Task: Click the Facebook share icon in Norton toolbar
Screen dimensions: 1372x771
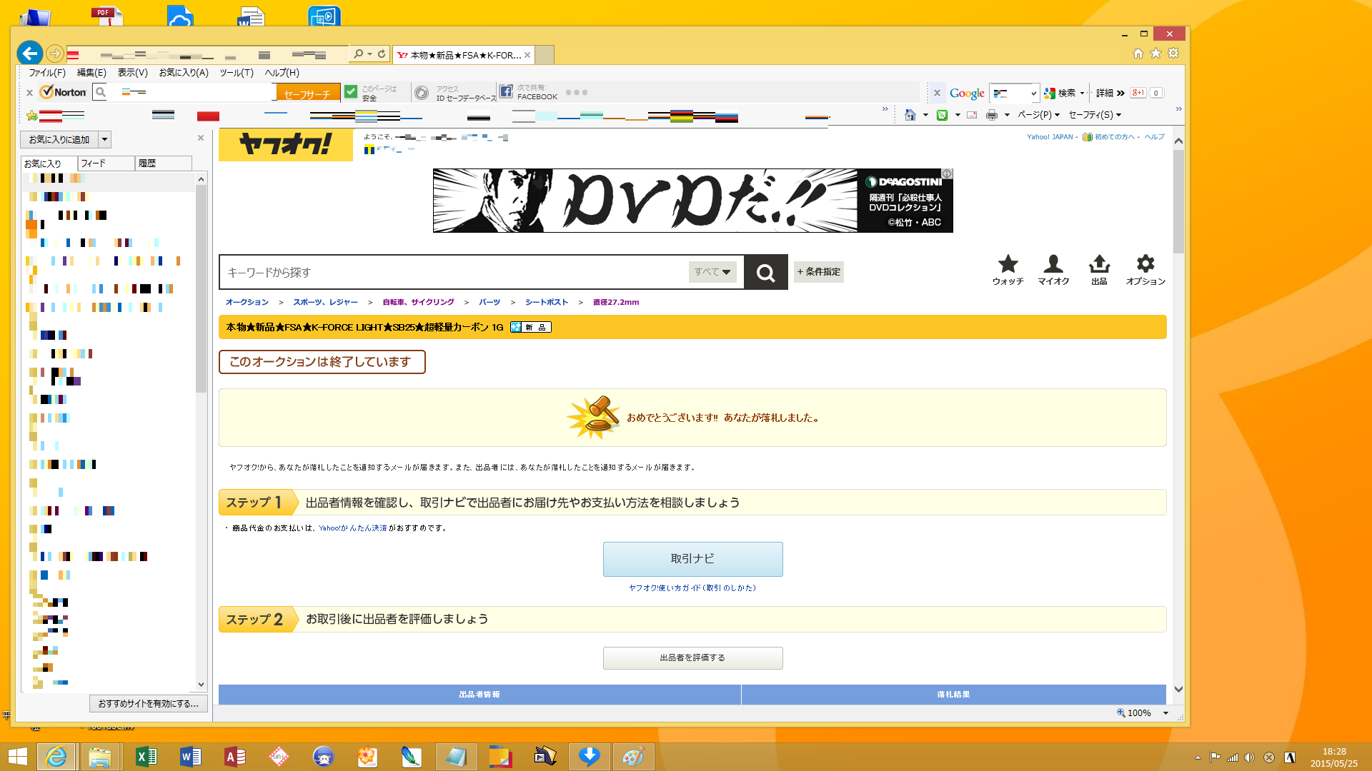Action: click(x=506, y=92)
